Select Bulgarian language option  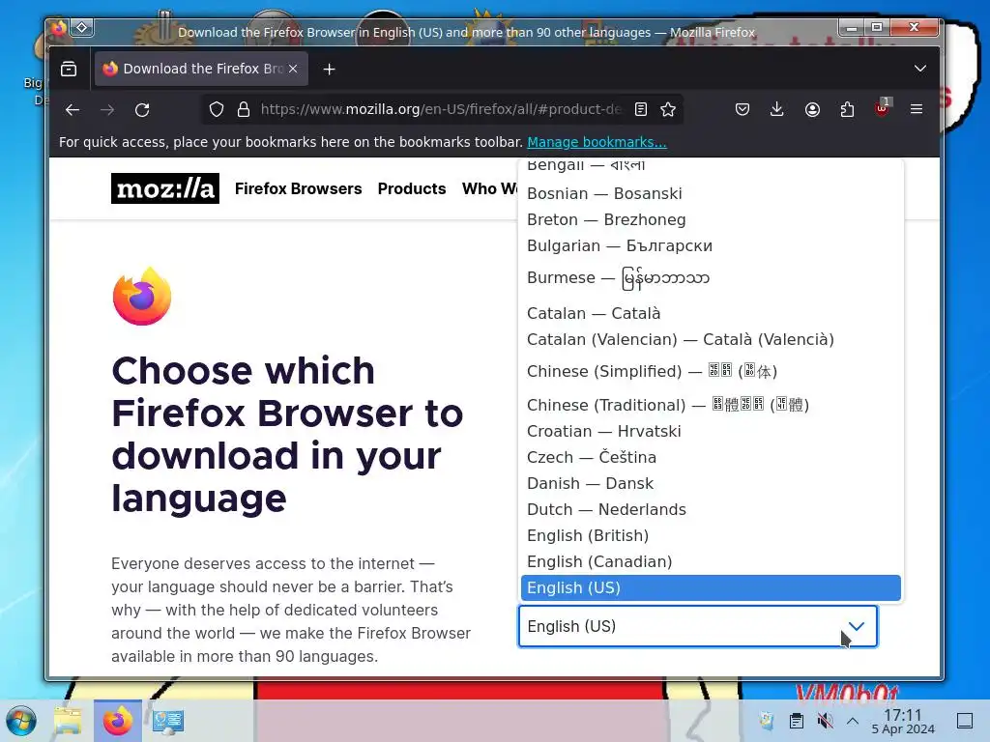coord(711,246)
